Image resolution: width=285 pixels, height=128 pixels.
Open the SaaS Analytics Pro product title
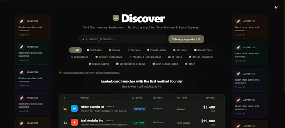point(92,121)
